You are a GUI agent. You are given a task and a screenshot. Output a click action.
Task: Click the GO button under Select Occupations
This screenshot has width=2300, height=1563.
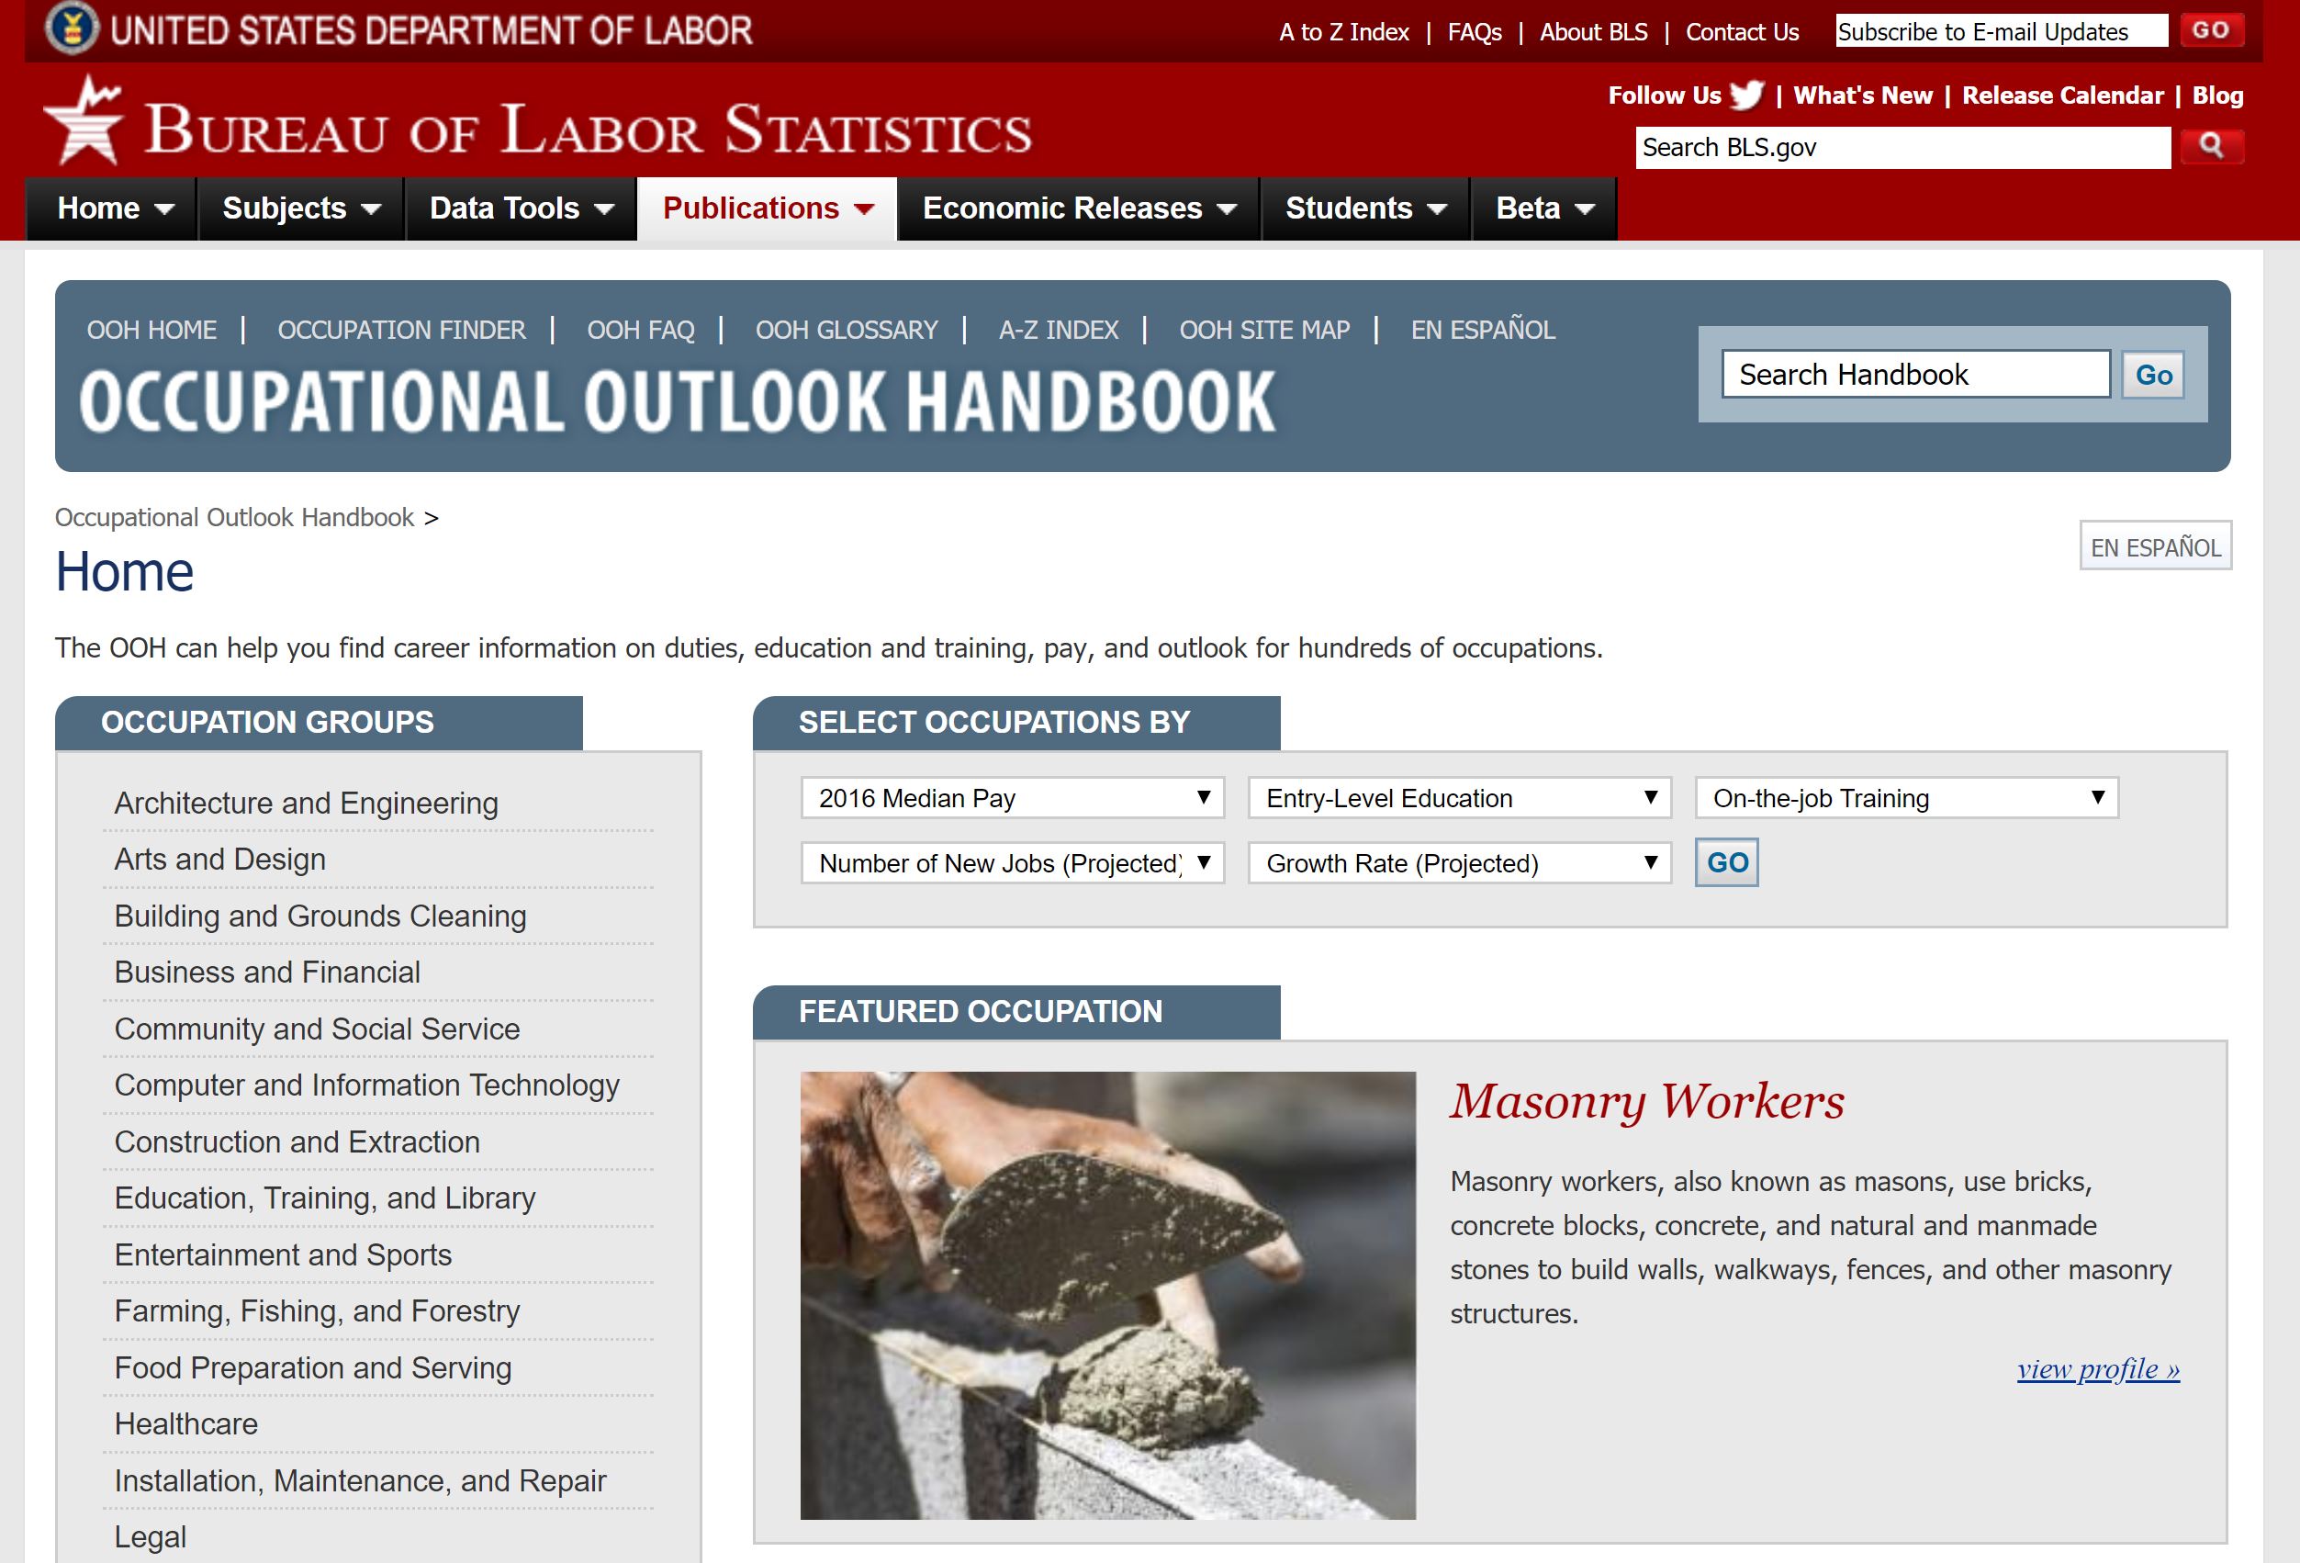click(1727, 862)
